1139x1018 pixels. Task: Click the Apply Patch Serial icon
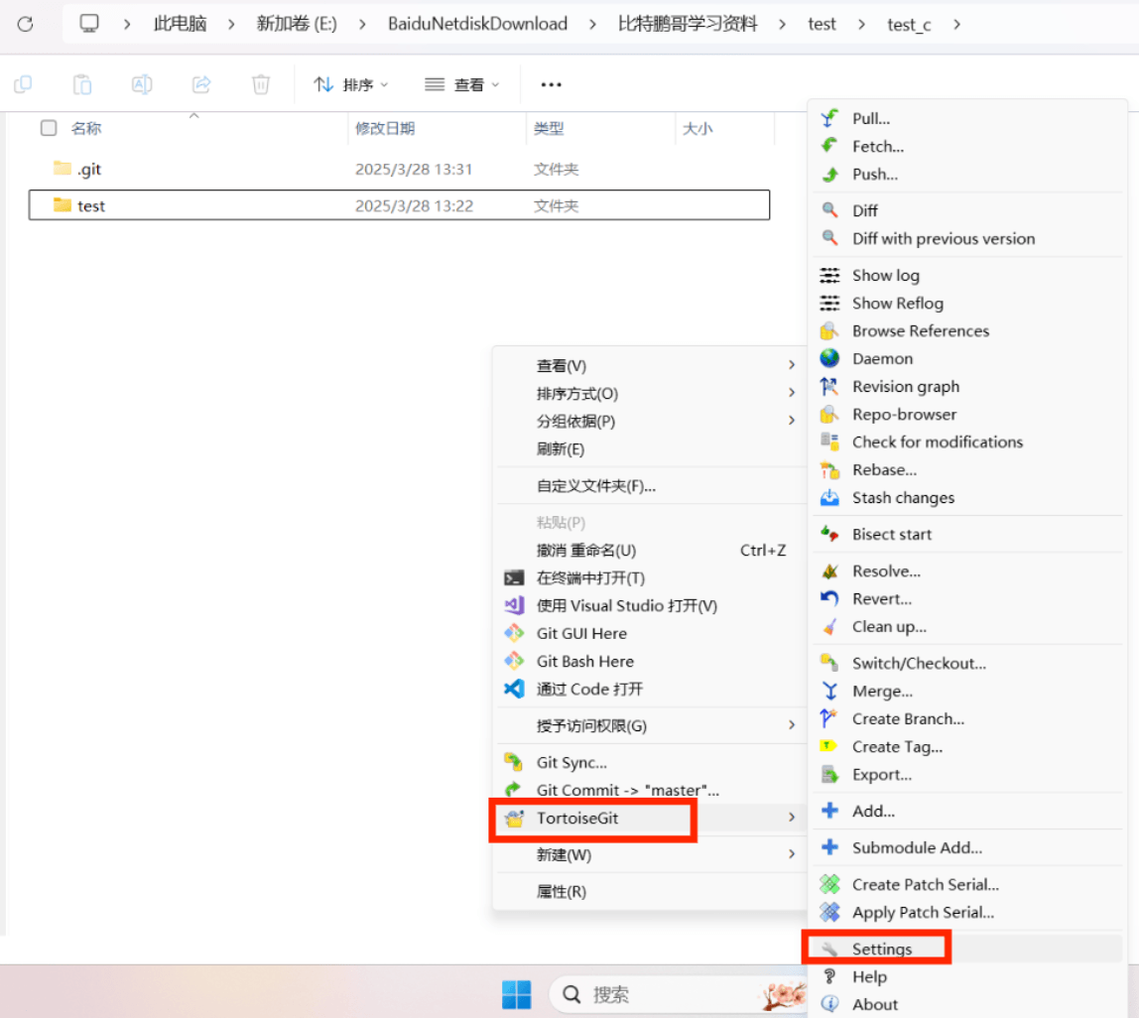pos(829,912)
